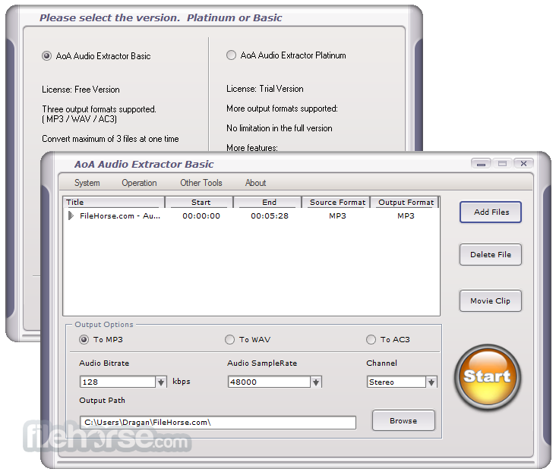Open the Other Tools menu
This screenshot has width=556, height=475.
coord(201,183)
